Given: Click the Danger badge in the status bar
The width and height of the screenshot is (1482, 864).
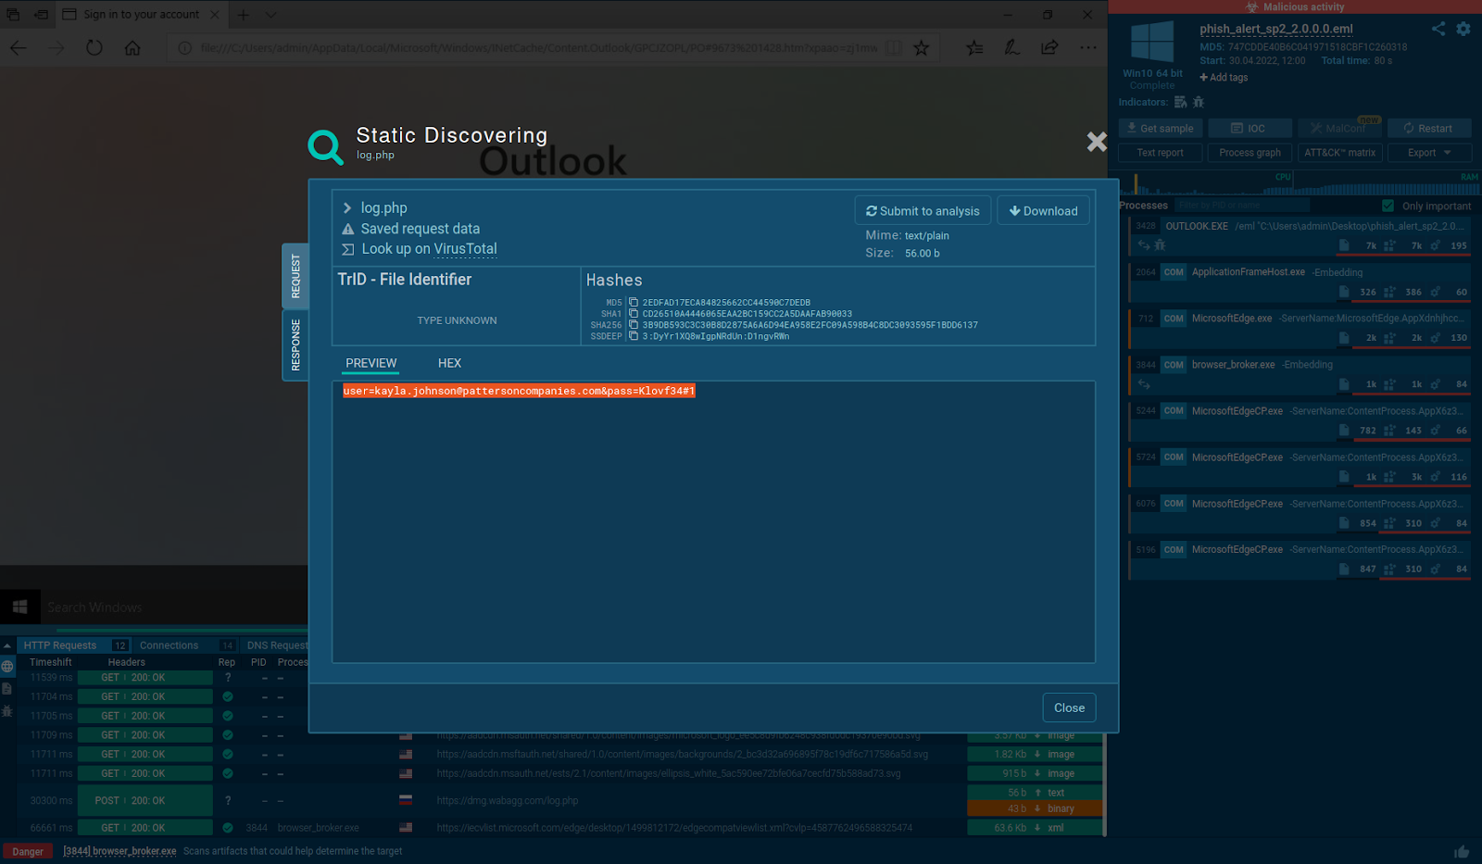Looking at the screenshot, I should 28,851.
